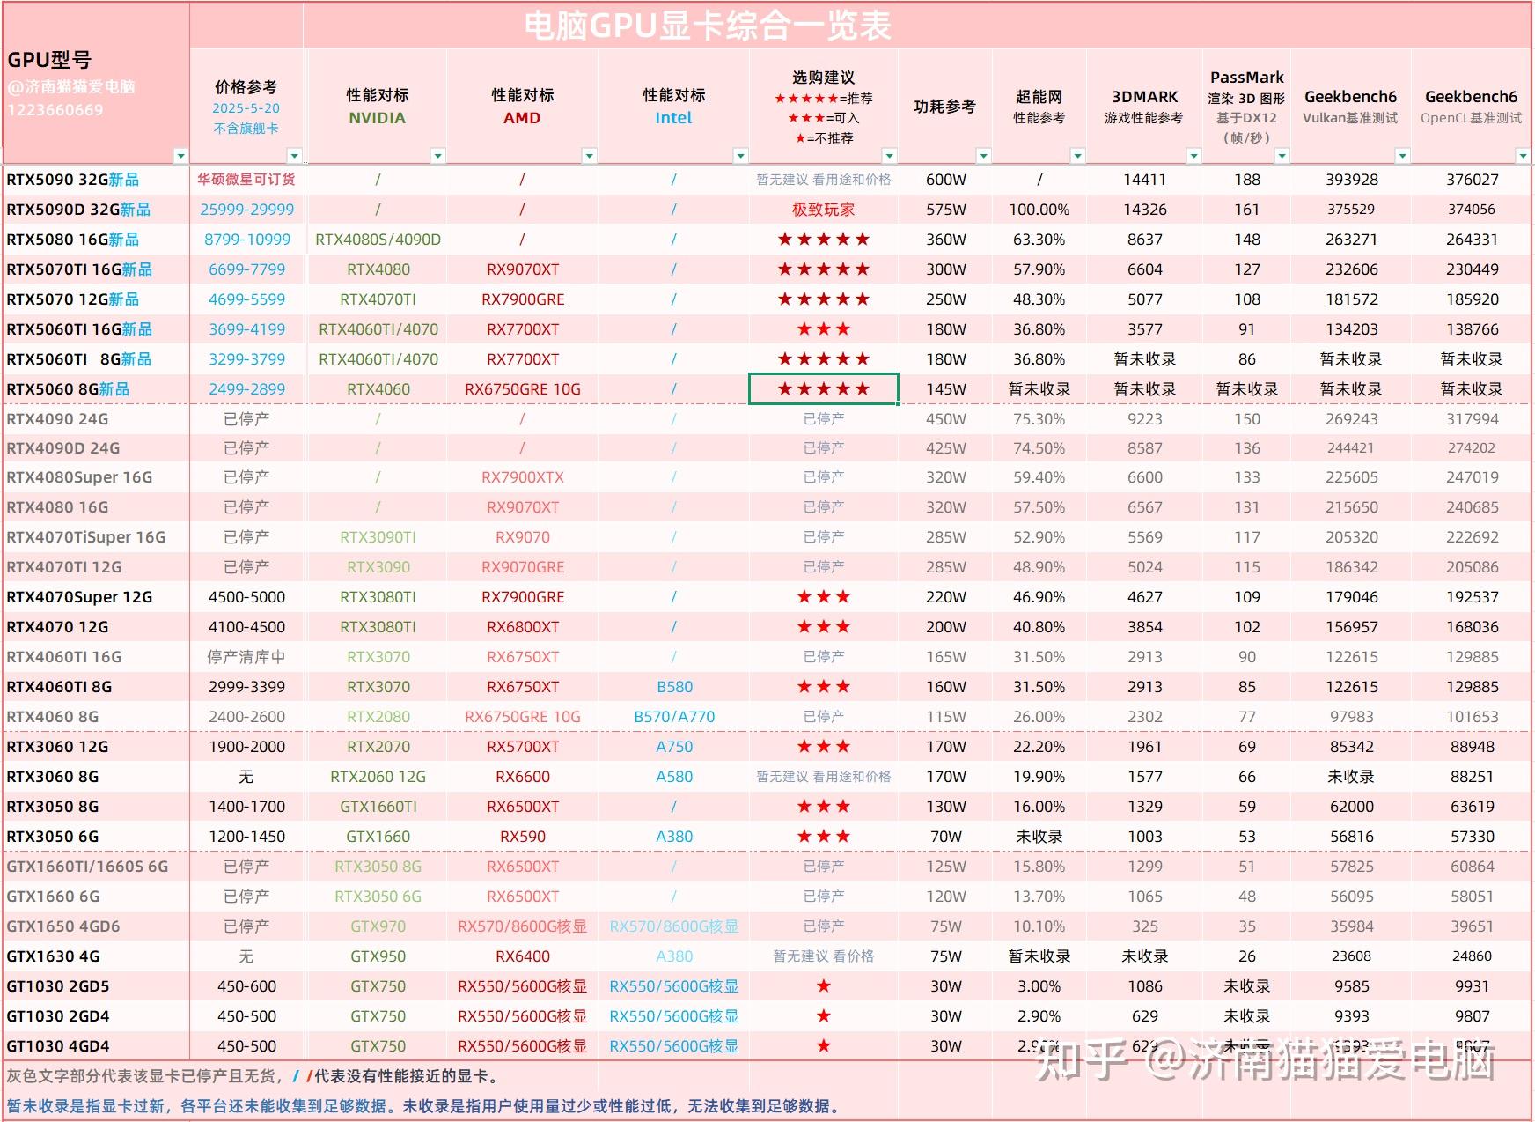Click the footnote starting with 灰色文字部分
This screenshot has width=1535, height=1122.
pyautogui.click(x=254, y=1076)
